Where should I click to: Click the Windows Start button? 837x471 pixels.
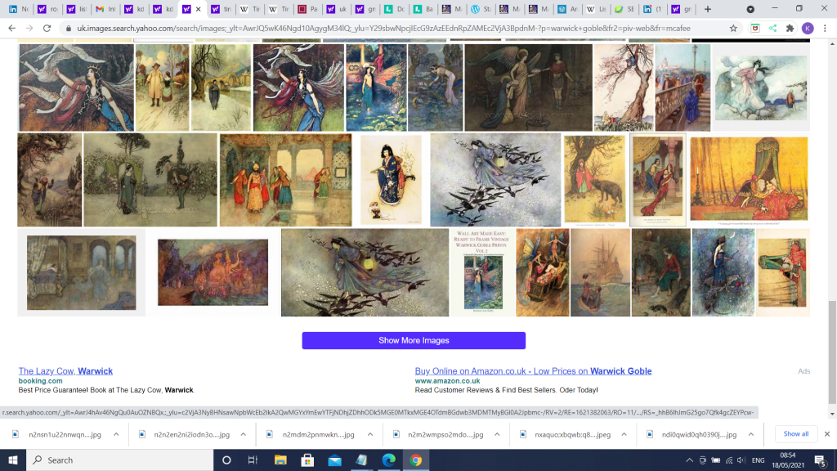tap(13, 460)
